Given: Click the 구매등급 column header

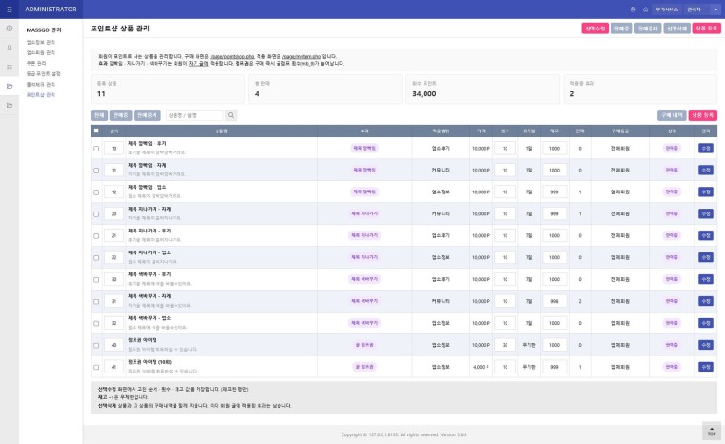Looking at the screenshot, I should pyautogui.click(x=620, y=131).
